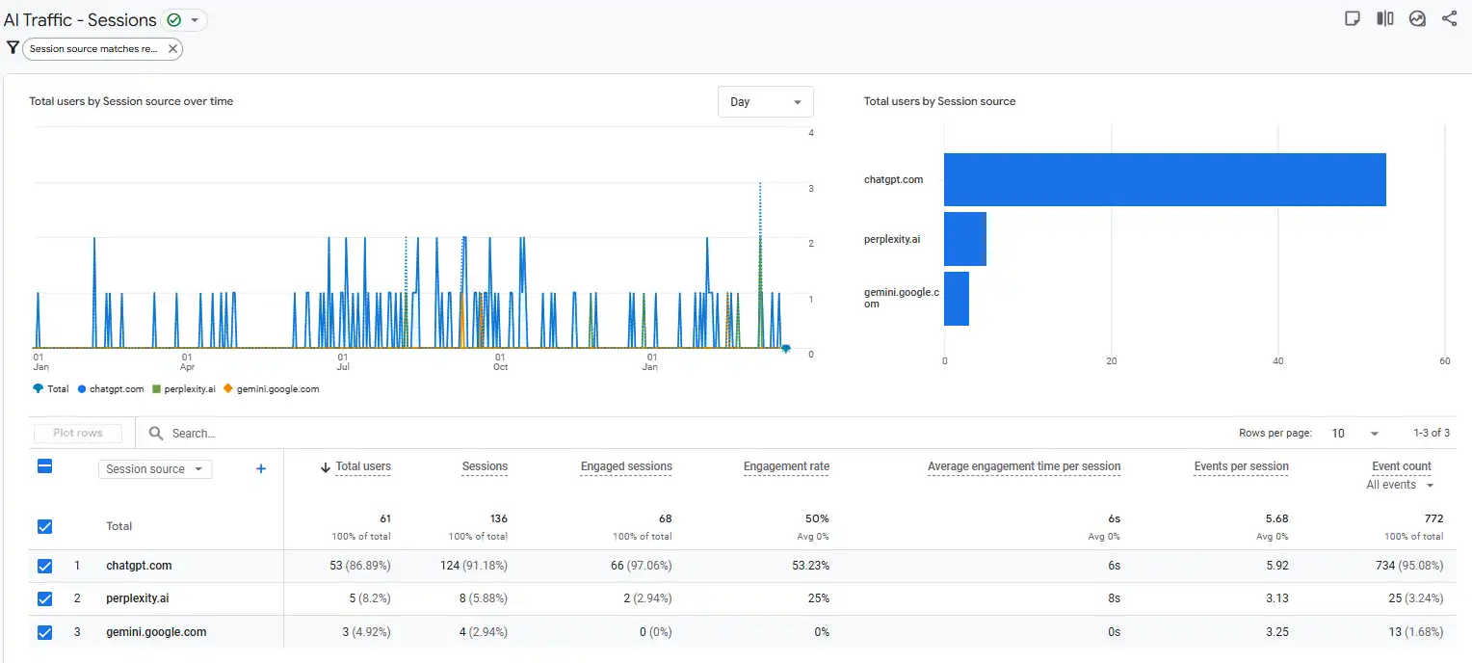1472x663 pixels.
Task: Sort by Events per session column
Action: [x=1241, y=466]
